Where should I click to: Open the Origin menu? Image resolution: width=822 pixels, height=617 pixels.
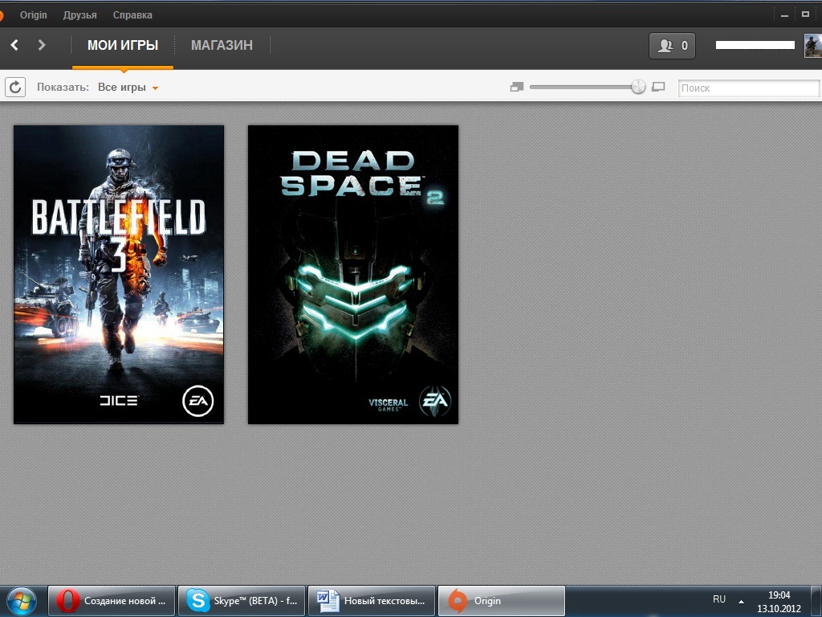point(34,15)
